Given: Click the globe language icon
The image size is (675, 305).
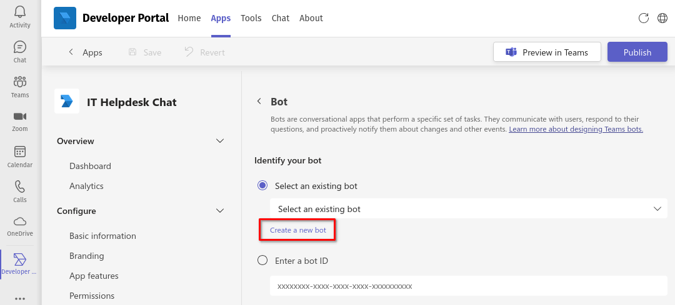Looking at the screenshot, I should 662,18.
